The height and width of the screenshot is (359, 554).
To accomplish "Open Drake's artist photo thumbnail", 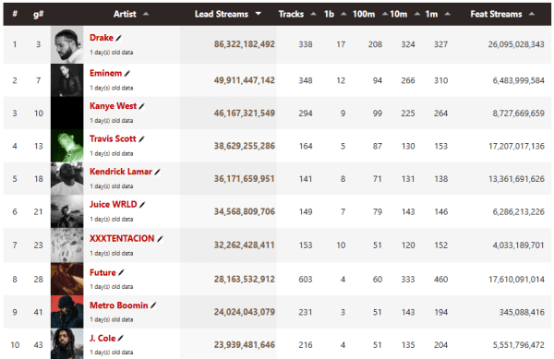I will (67, 45).
